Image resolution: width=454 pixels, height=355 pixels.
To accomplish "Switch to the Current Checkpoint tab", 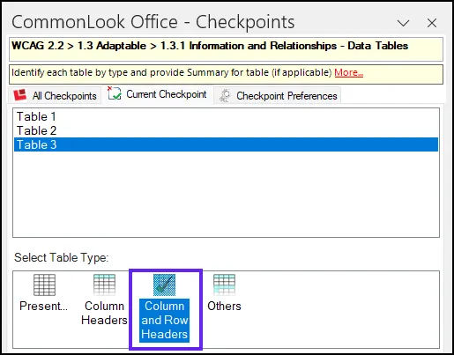I will click(157, 94).
